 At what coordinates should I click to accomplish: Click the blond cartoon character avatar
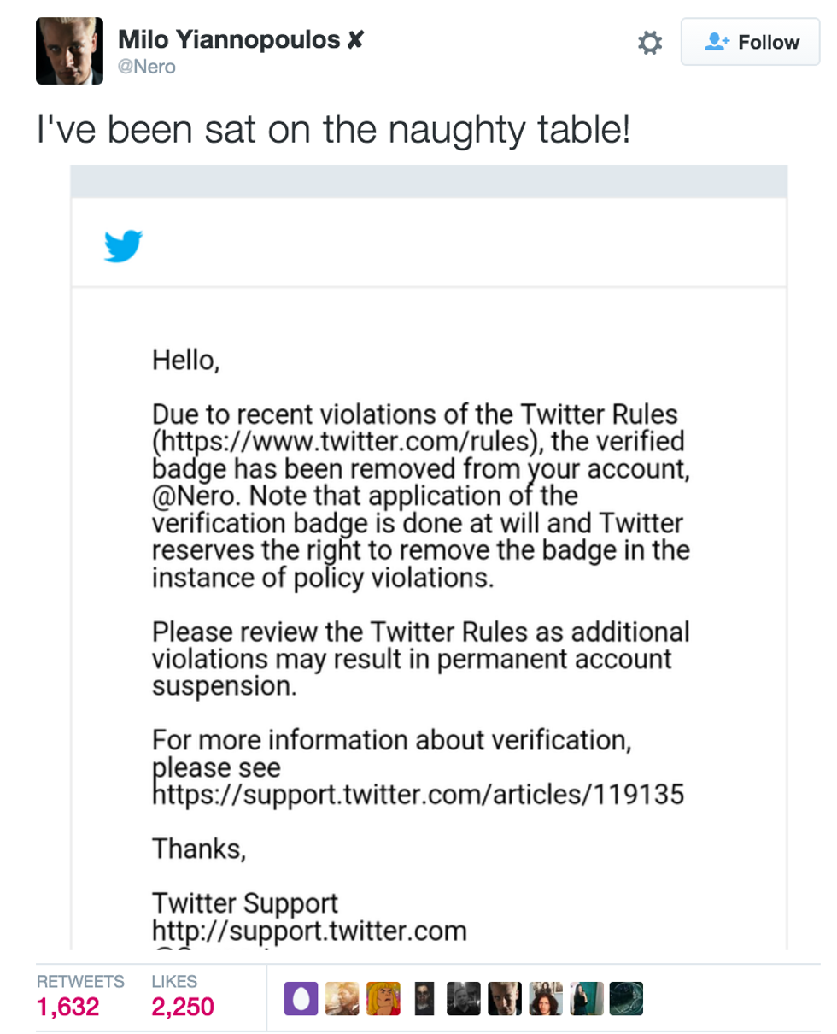[383, 998]
